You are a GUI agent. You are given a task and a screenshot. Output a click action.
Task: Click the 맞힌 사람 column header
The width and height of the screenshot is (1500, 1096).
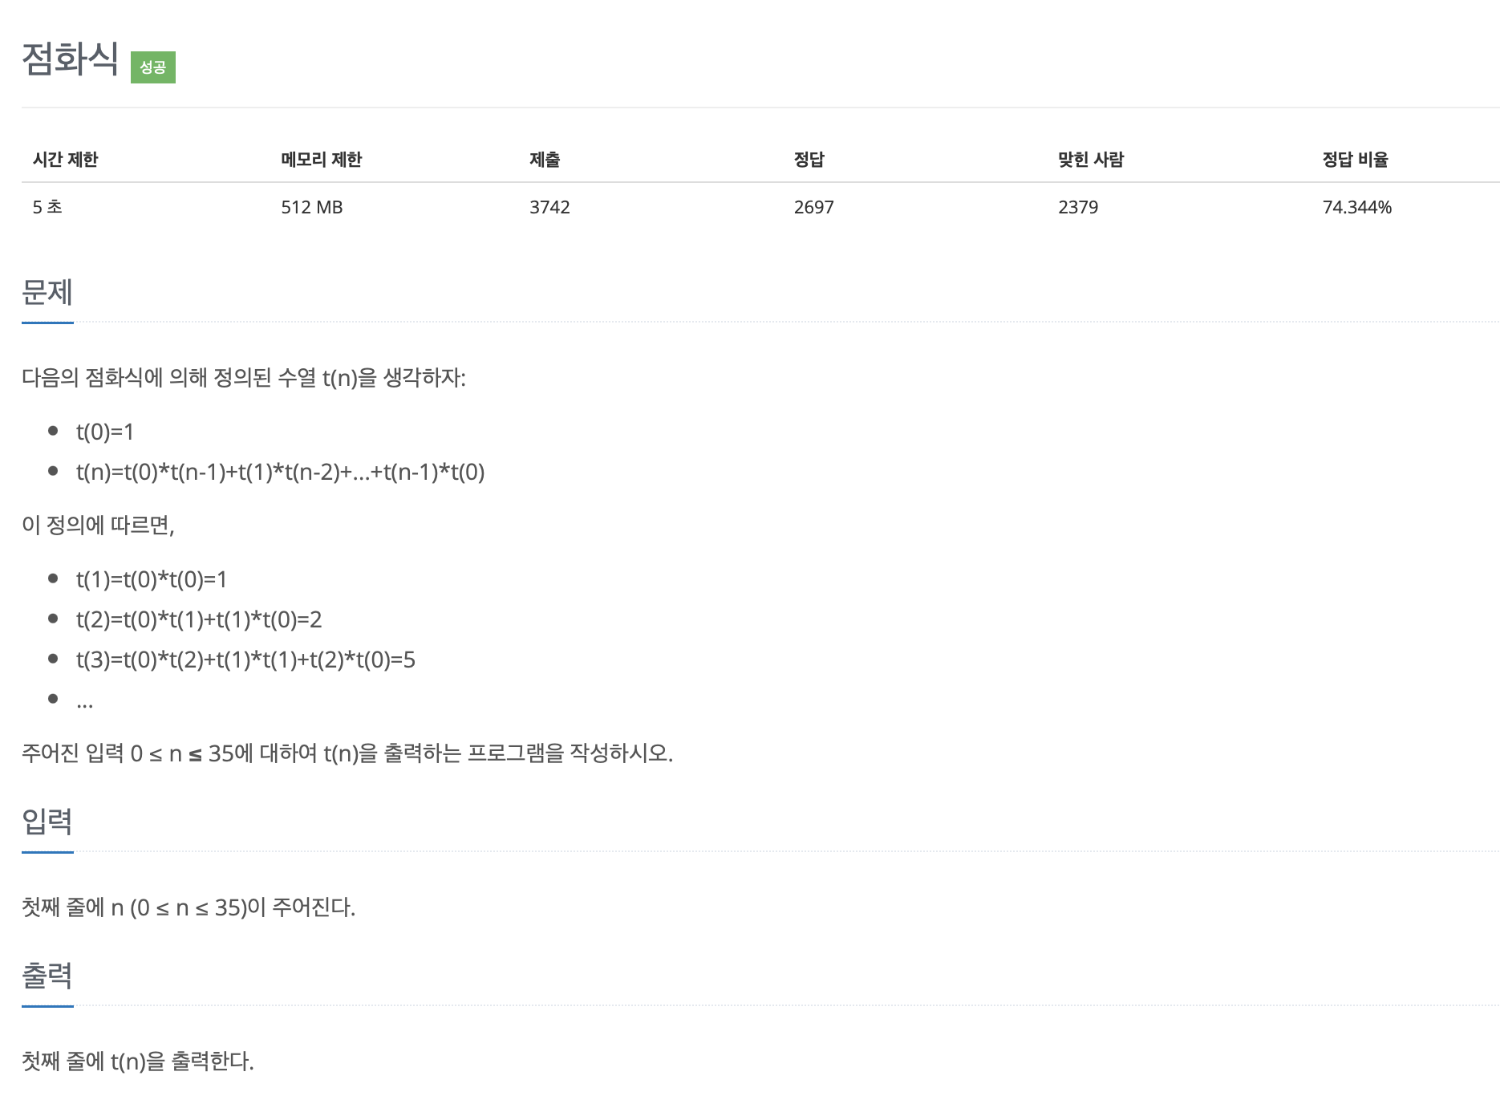pyautogui.click(x=1091, y=160)
